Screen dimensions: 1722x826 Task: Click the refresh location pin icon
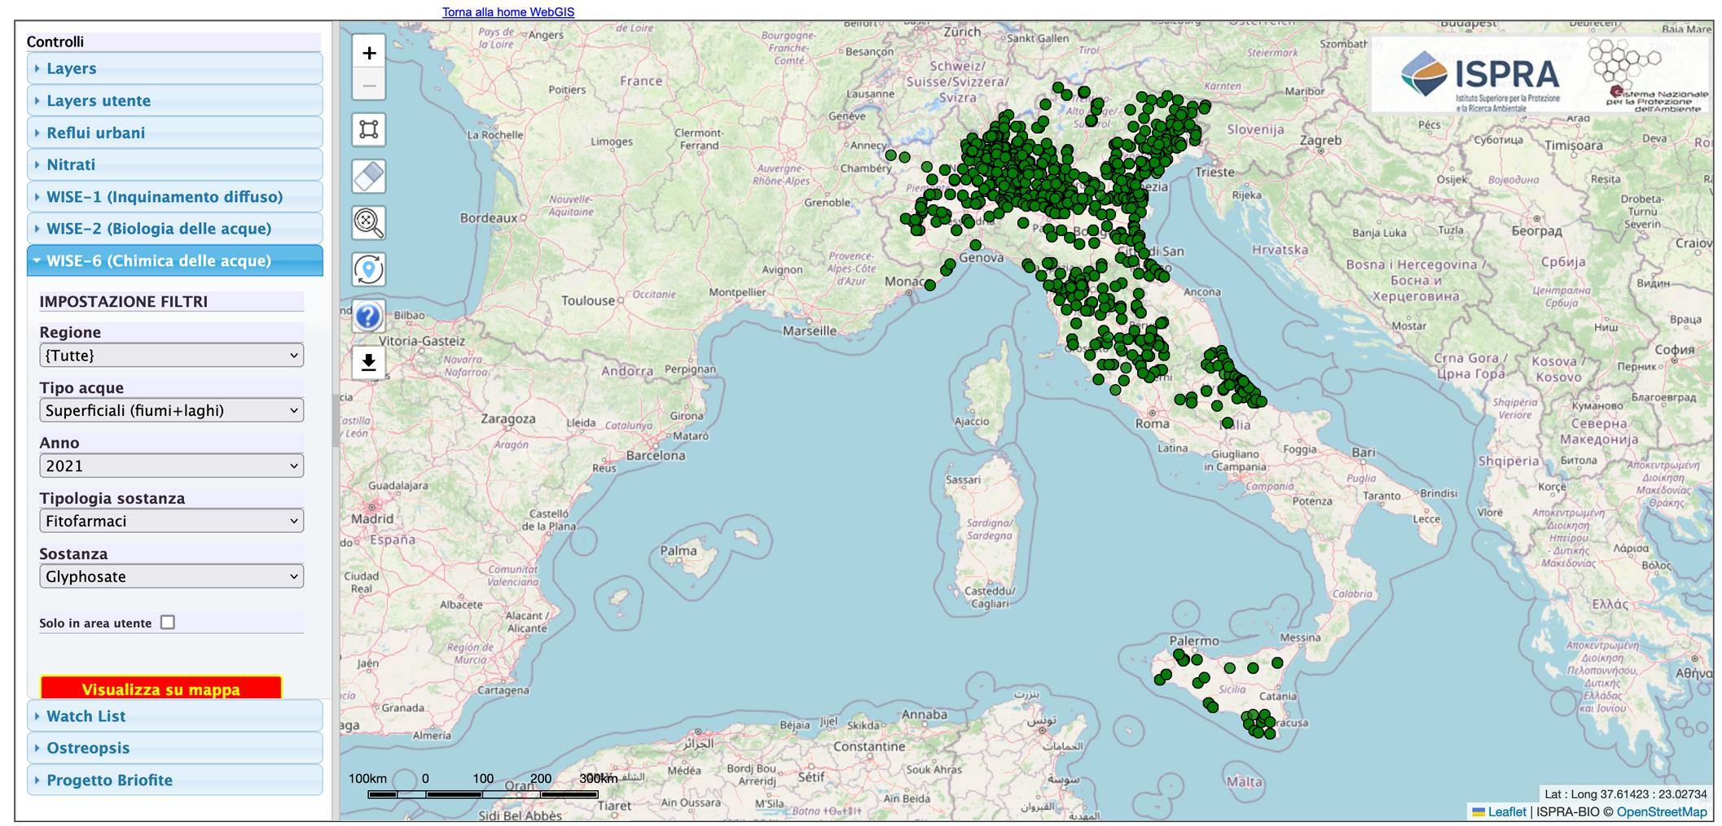(x=369, y=269)
